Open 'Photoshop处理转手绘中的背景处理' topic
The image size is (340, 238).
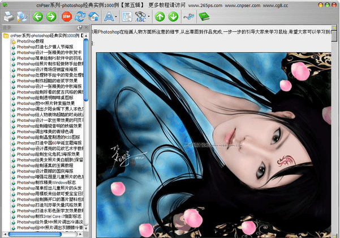pos(50,75)
